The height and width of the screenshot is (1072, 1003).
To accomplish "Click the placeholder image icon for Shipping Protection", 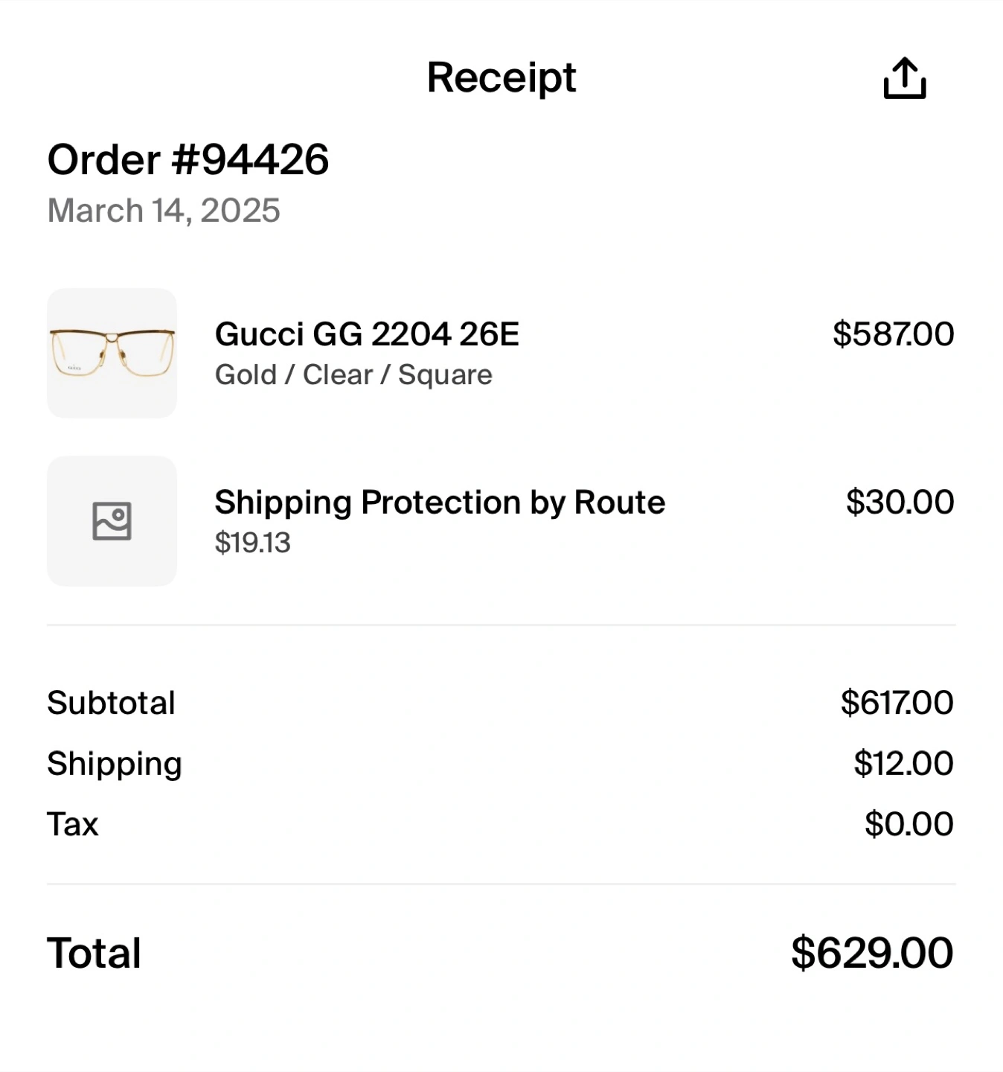I will tap(112, 520).
